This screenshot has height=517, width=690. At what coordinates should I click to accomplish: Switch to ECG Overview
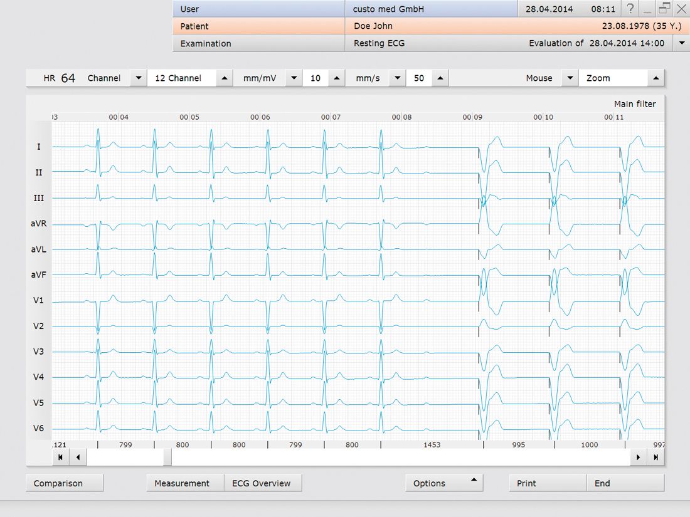[x=262, y=483]
